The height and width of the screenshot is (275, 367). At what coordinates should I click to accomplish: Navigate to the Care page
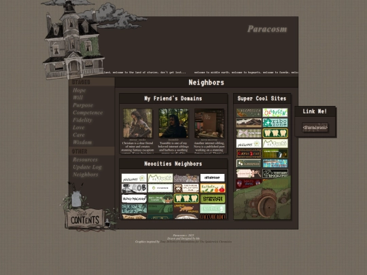coord(78,135)
